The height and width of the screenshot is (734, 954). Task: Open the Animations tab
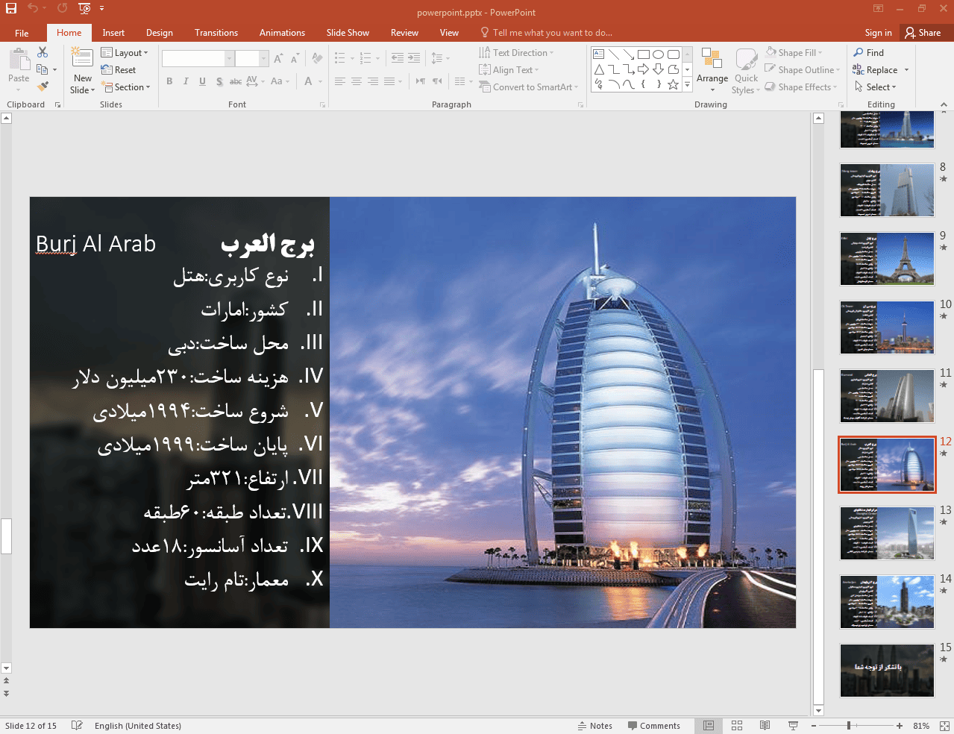pyautogui.click(x=282, y=33)
